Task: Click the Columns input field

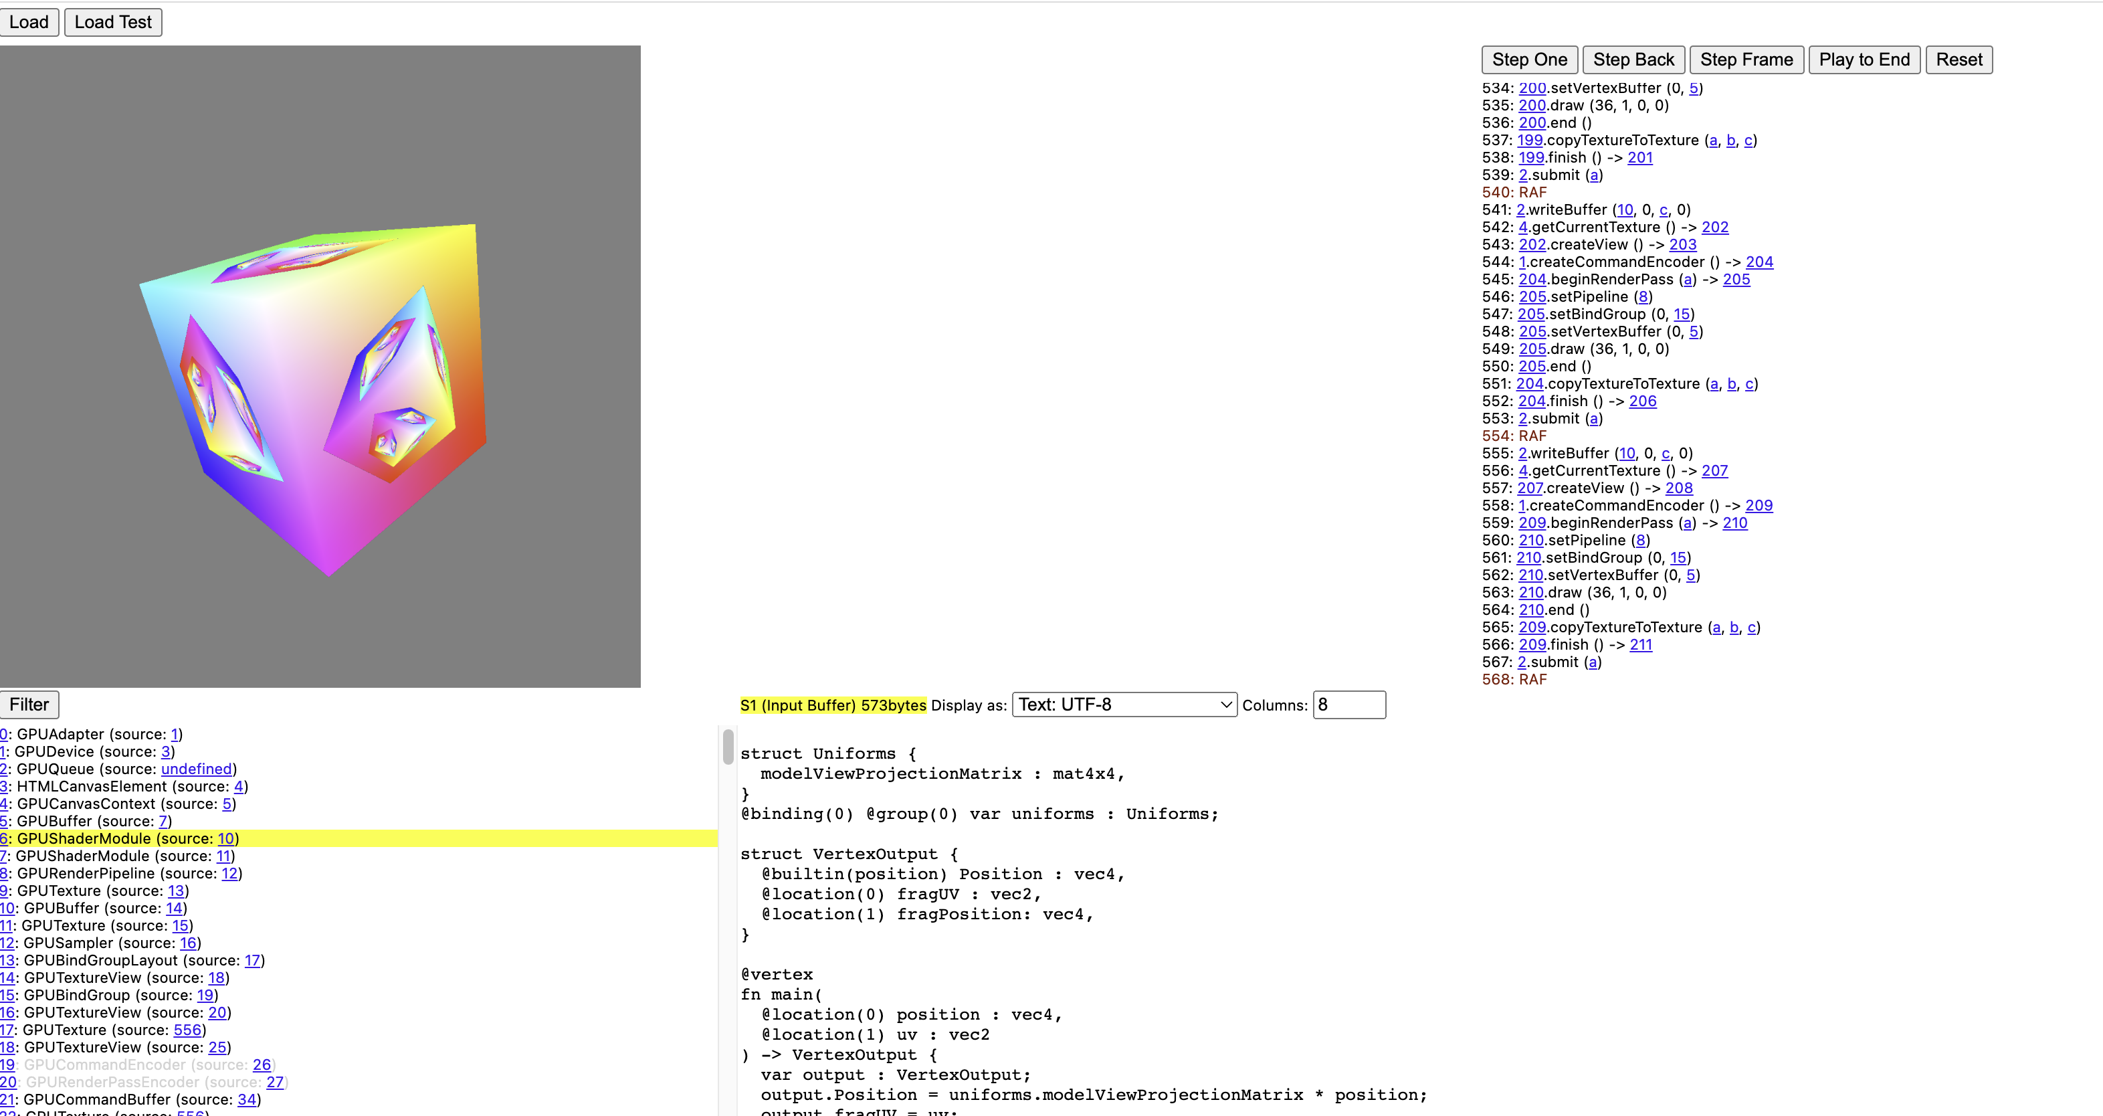Action: pos(1348,705)
